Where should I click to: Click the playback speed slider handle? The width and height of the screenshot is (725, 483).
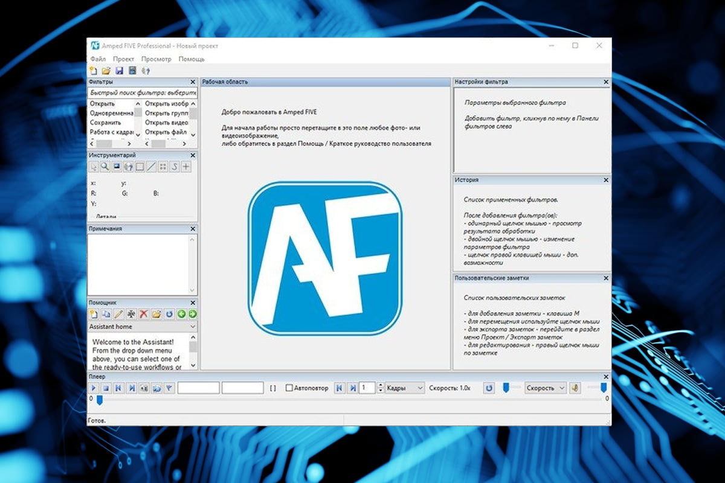506,388
